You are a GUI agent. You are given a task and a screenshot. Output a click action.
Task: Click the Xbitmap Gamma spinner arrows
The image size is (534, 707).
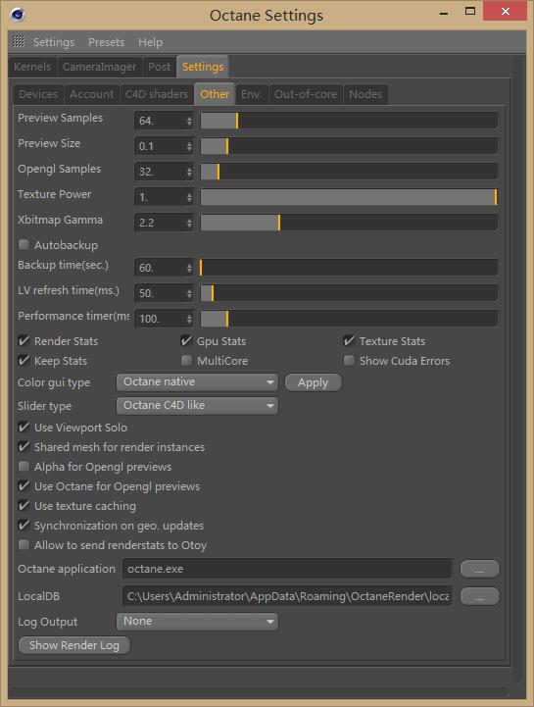[x=189, y=223]
